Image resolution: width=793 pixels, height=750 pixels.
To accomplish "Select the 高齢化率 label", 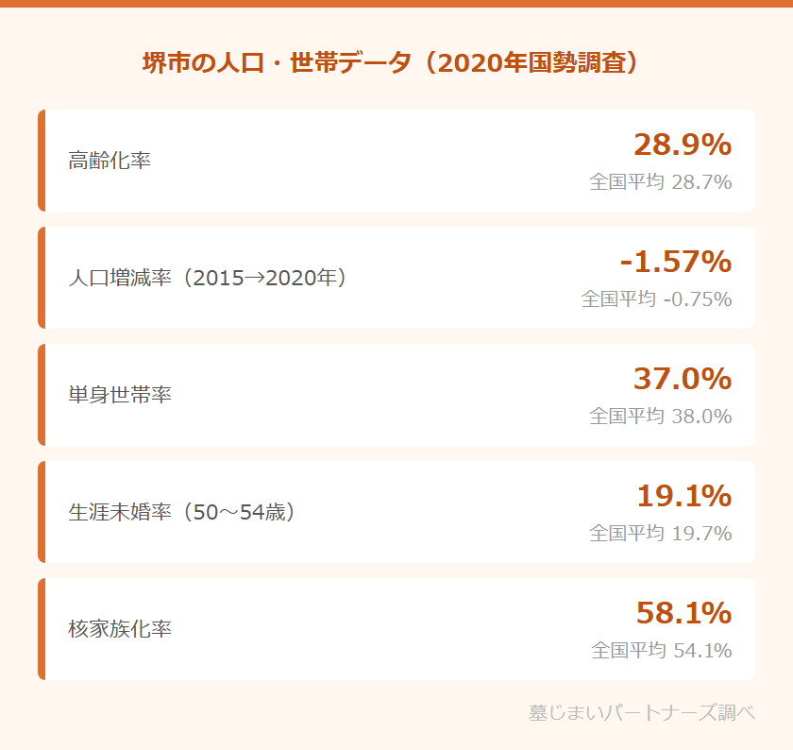I will click(x=110, y=161).
